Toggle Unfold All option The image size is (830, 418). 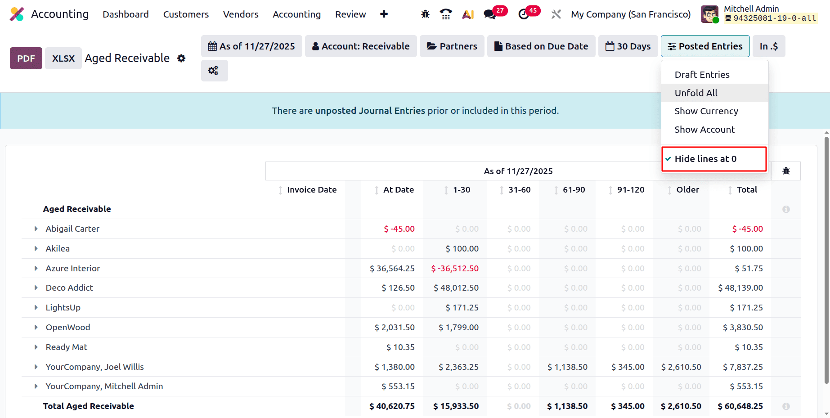click(714, 93)
